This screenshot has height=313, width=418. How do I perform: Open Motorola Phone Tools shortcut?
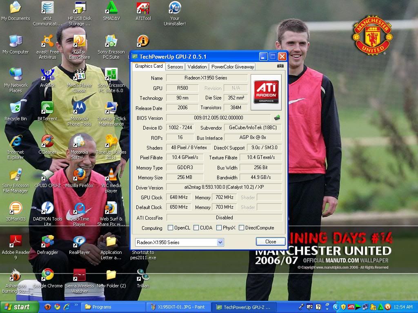pyautogui.click(x=79, y=114)
